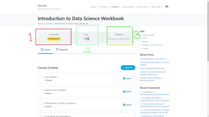
Task: Click the NM DEV site title
Action: click(42, 6)
